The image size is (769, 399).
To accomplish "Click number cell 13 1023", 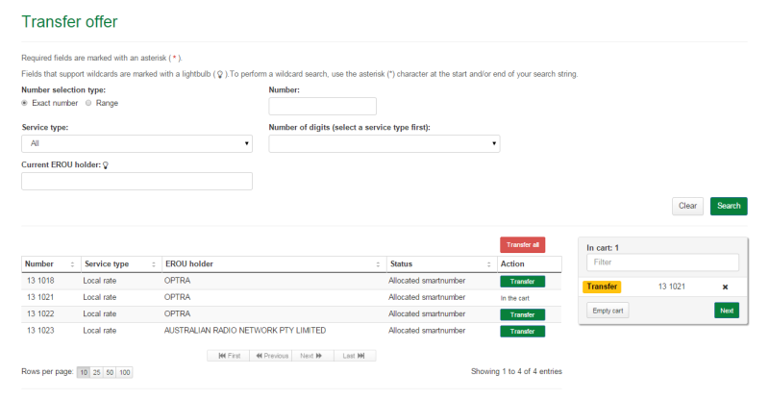I will 40,331.
